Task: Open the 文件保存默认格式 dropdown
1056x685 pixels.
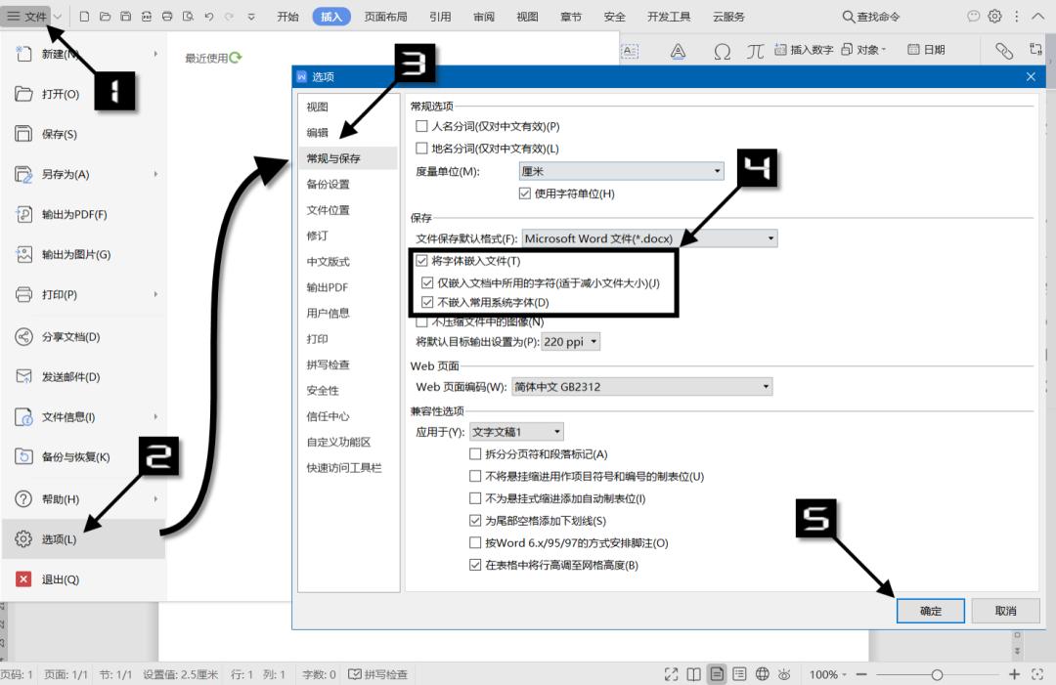Action: tap(770, 237)
